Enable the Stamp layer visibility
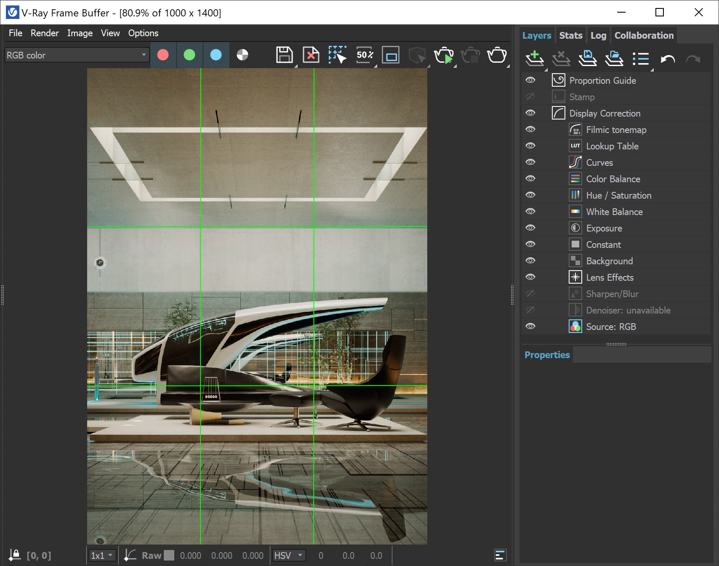The width and height of the screenshot is (719, 566). click(x=530, y=96)
